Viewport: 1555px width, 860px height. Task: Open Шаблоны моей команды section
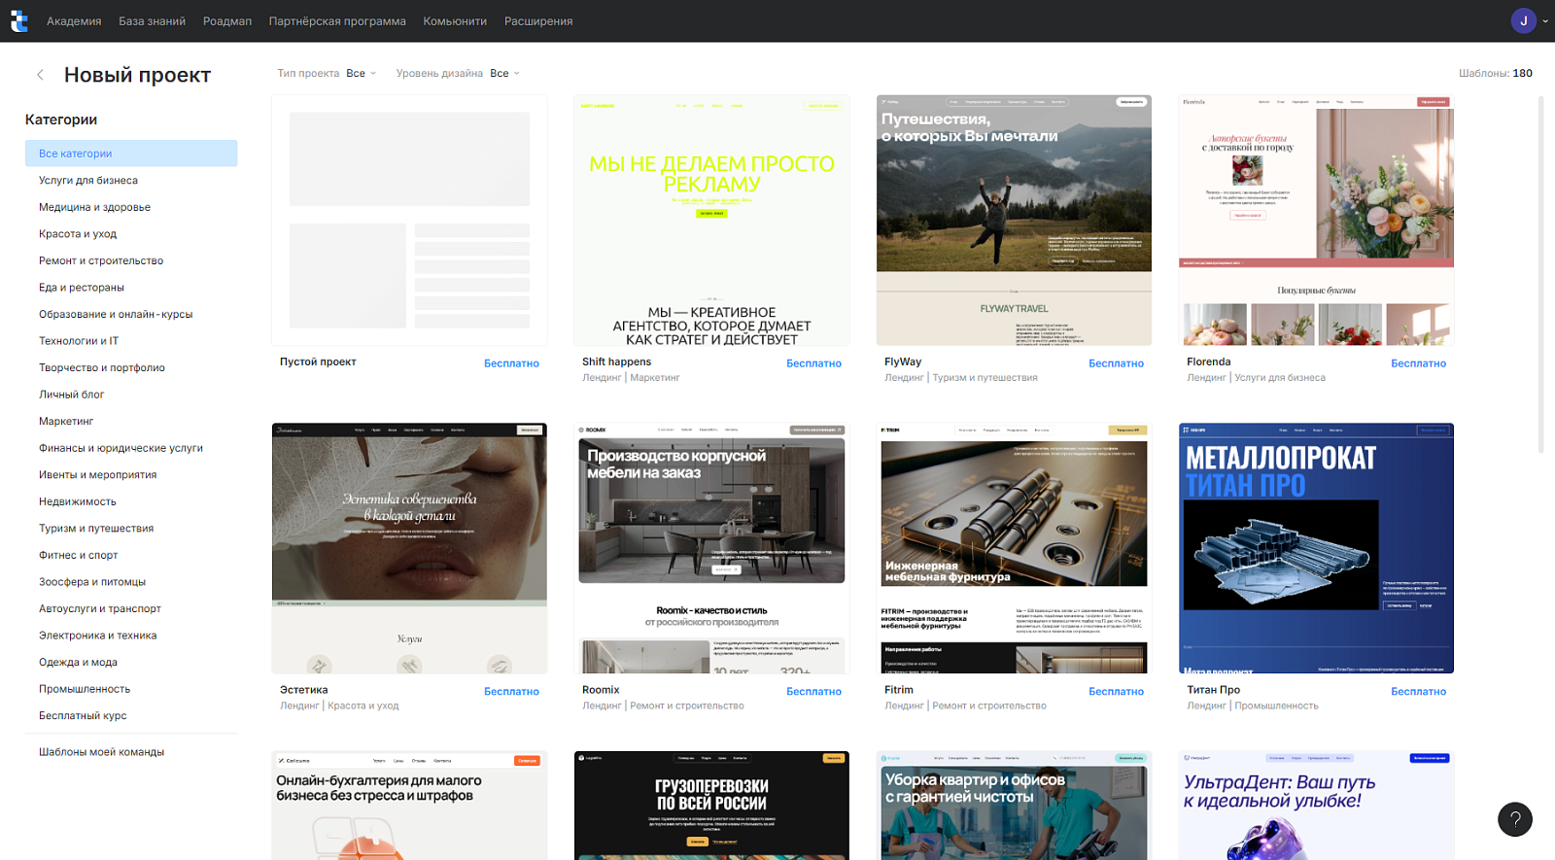click(x=101, y=751)
